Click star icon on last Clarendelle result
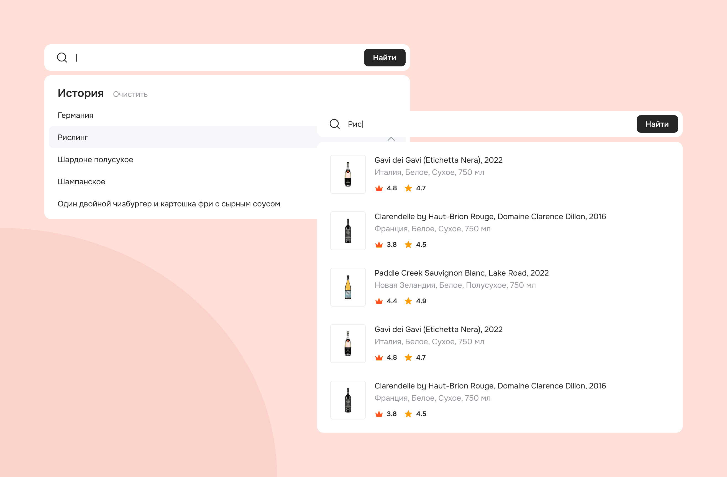The width and height of the screenshot is (727, 477). click(x=408, y=414)
